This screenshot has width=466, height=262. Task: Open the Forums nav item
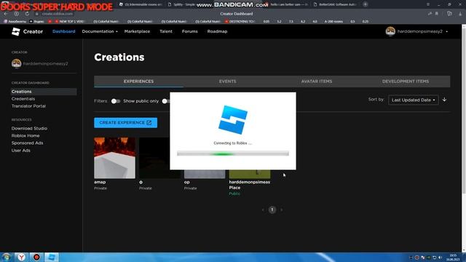point(189,31)
